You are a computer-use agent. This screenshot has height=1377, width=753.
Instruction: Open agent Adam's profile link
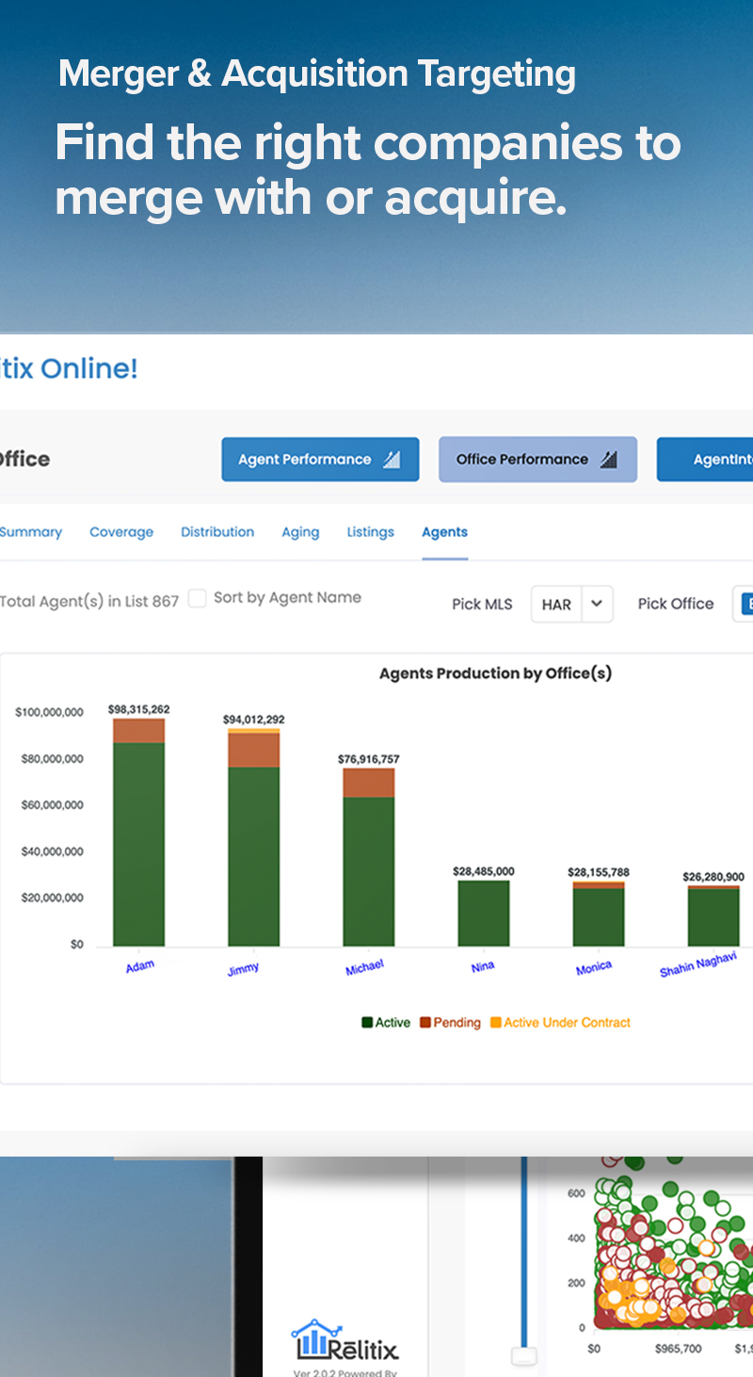pyautogui.click(x=139, y=966)
